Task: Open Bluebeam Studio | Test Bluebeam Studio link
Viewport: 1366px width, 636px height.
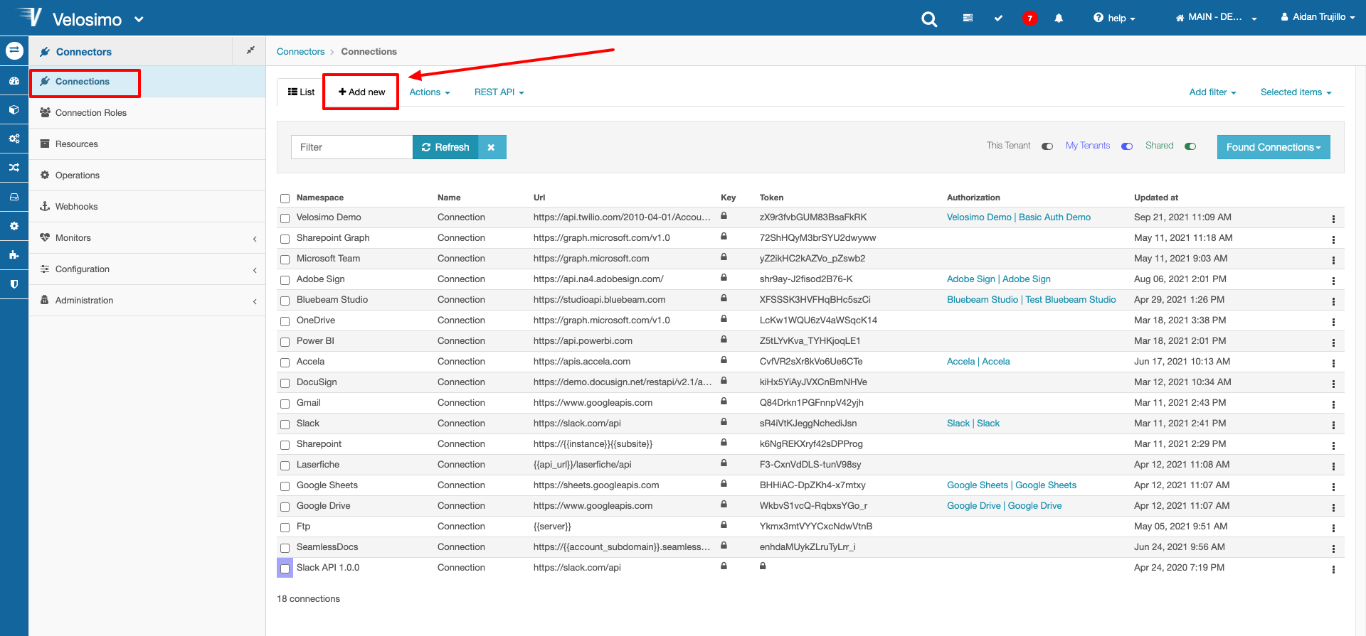Action: tap(1031, 300)
